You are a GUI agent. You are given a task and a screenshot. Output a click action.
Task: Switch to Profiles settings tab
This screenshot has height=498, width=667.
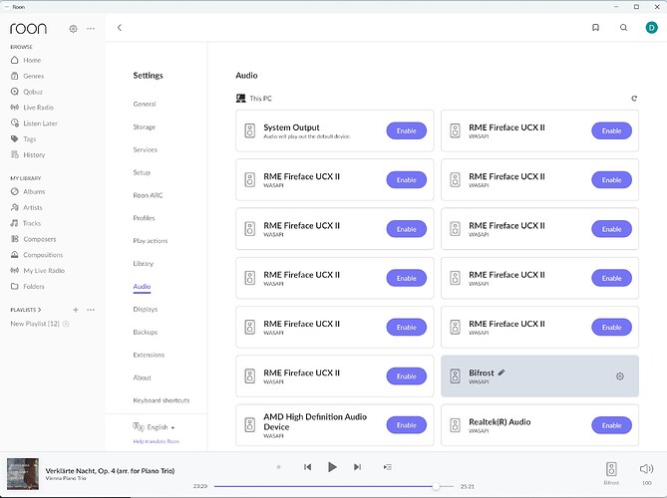point(144,218)
